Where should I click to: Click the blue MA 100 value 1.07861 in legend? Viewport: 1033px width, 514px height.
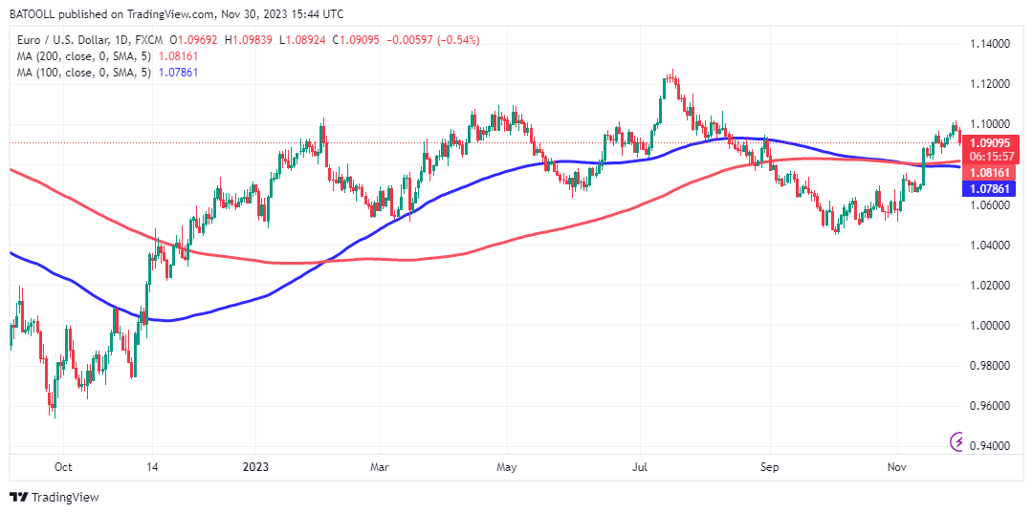point(178,73)
